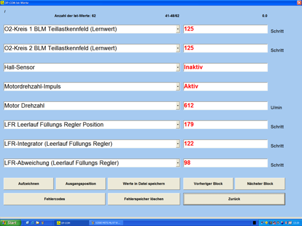
Task: Click the system clock in the tray
Action: pyautogui.click(x=296, y=223)
